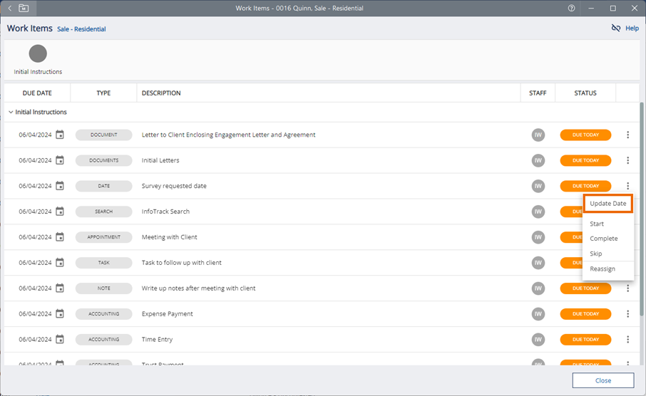
Task: Choose Reassign in the context menu
Action: 603,269
